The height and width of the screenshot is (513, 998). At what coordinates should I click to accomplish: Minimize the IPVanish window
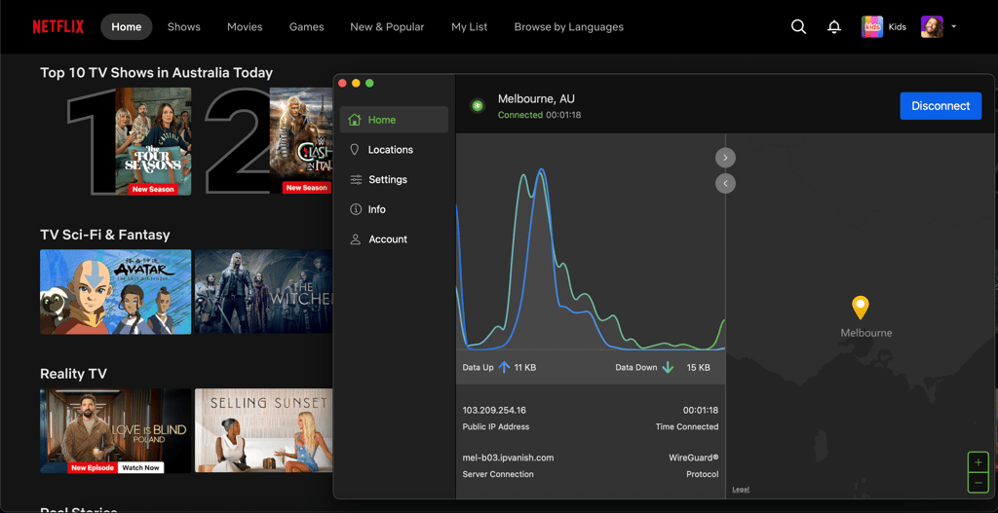[356, 84]
